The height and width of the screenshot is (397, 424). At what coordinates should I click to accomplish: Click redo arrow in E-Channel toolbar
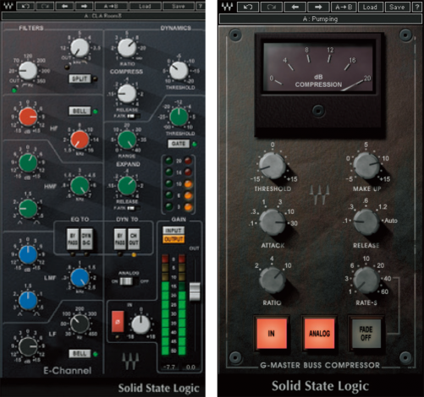(x=45, y=6)
